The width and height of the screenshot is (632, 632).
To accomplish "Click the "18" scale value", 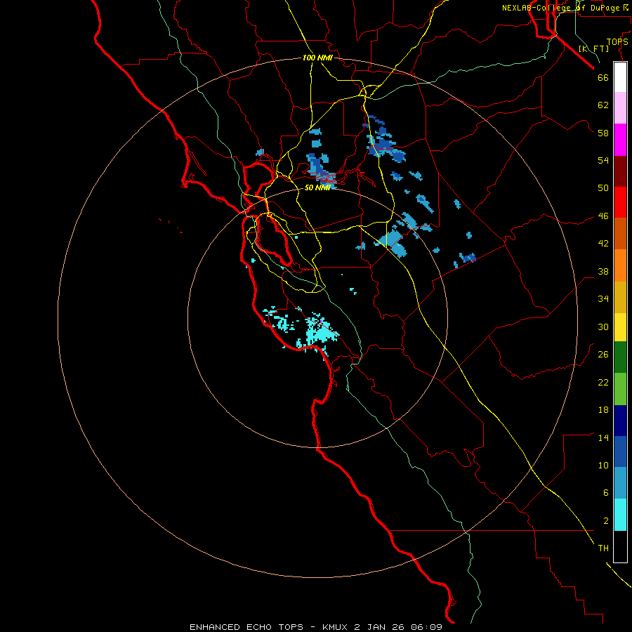I will tap(603, 410).
